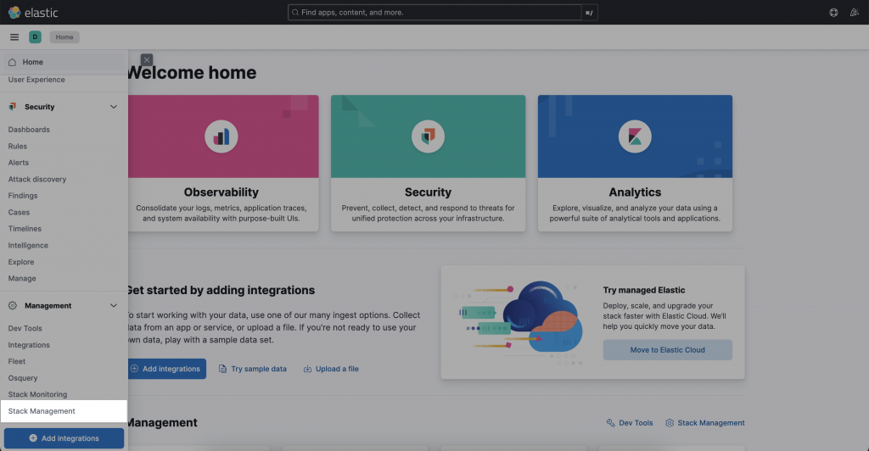Click the Security shield icon on the card

[x=428, y=136]
